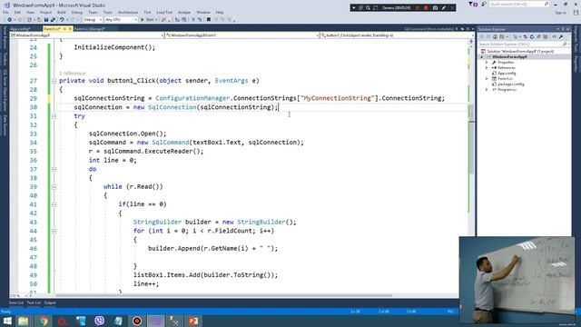This screenshot has height=327, width=581.
Task: Collapse the button1_Click method outline
Action: tap(54, 81)
